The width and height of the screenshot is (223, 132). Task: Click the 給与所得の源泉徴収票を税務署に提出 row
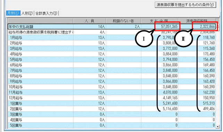111,32
